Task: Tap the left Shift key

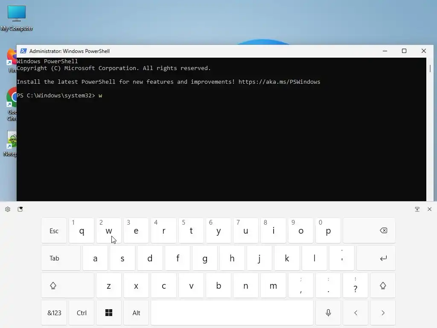Action: [67, 286]
